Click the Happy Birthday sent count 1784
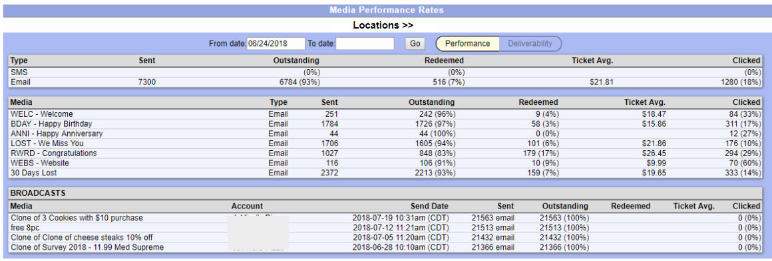772x261 pixels. tap(329, 124)
